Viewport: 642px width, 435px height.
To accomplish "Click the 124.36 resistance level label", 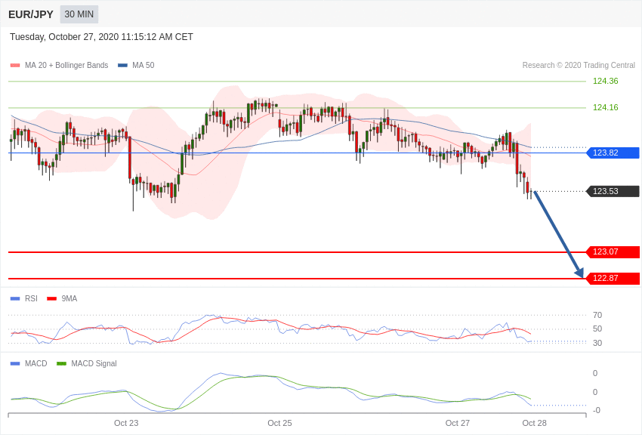I will 605,81.
